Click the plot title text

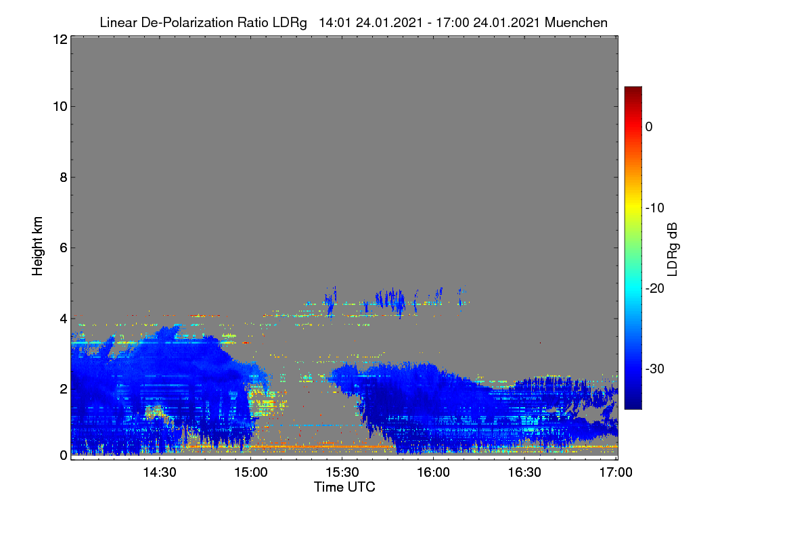pyautogui.click(x=353, y=22)
